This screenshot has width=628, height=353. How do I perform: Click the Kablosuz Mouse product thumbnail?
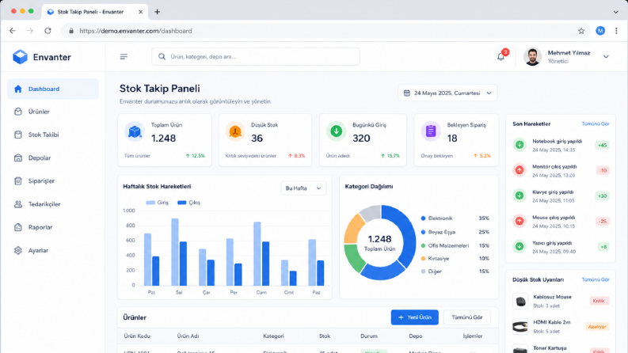(x=520, y=301)
